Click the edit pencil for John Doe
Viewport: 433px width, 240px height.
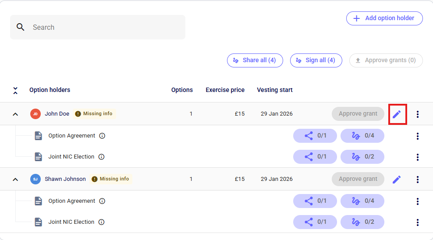397,114
